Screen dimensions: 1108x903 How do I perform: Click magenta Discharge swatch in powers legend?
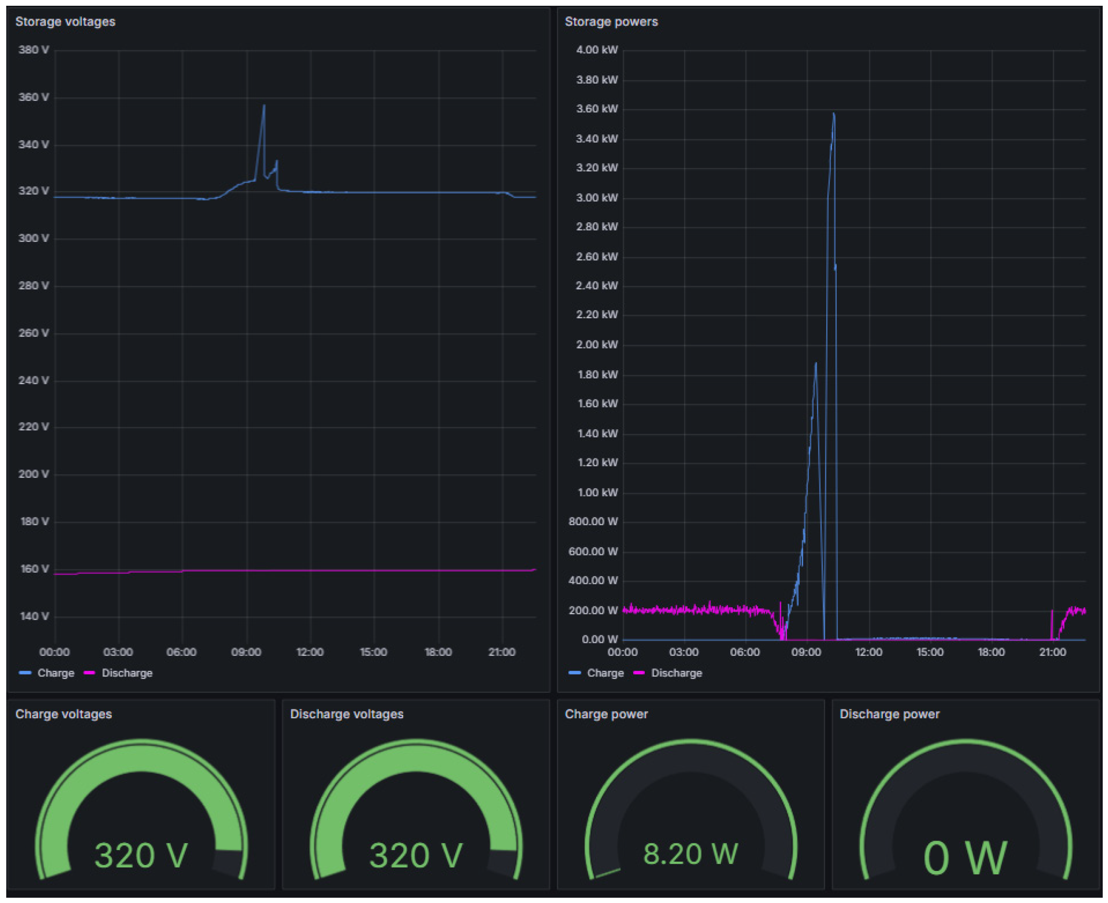tap(639, 673)
